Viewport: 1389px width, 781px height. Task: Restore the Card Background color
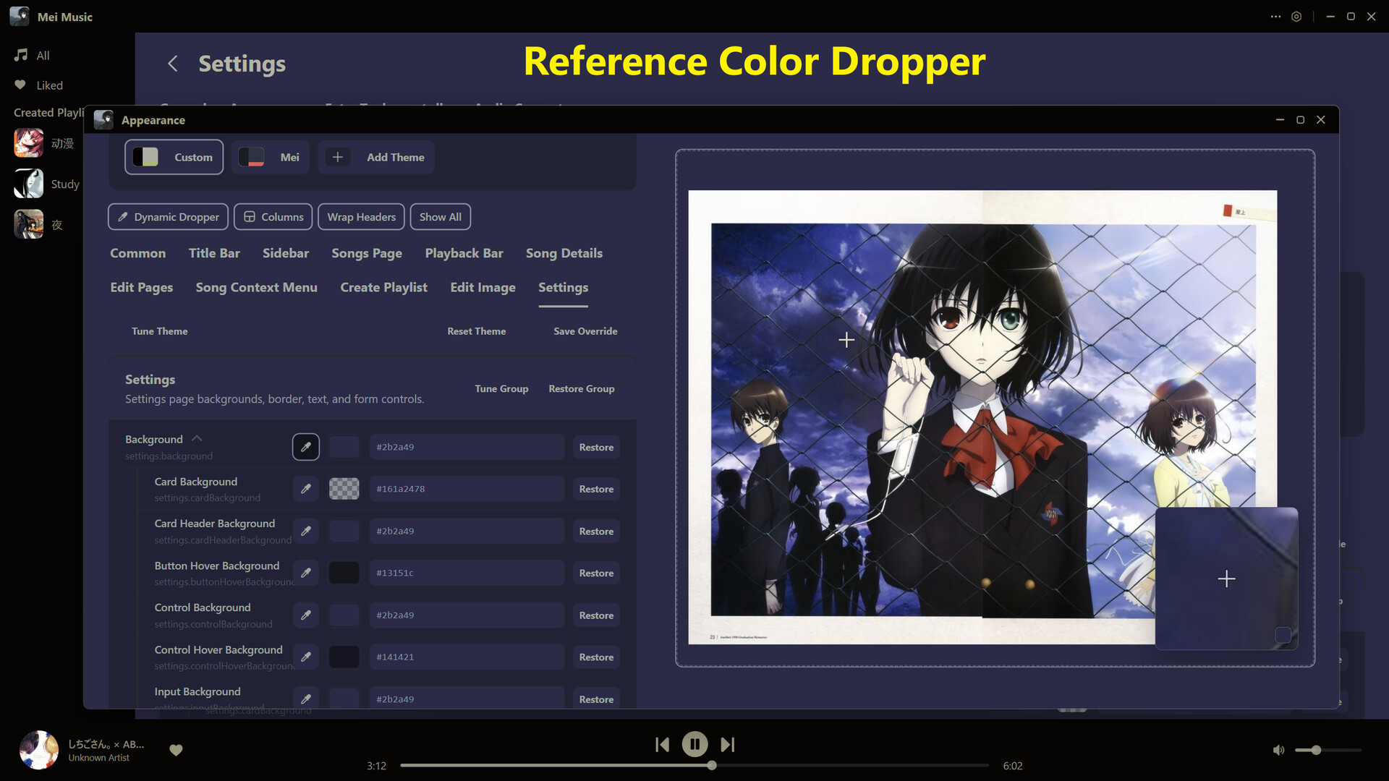(x=596, y=489)
